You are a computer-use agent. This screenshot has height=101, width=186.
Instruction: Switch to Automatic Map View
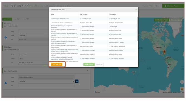[162, 20]
